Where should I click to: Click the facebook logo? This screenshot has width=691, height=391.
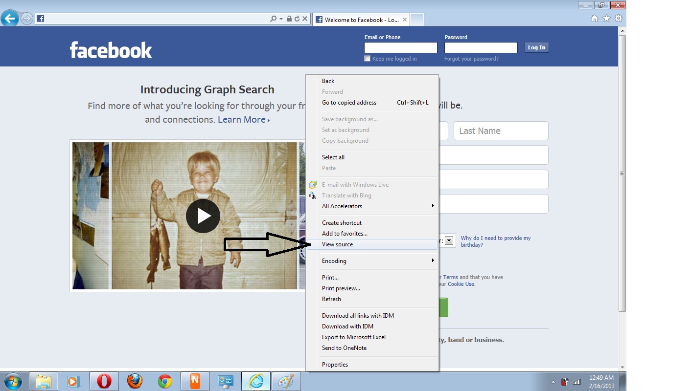(111, 50)
